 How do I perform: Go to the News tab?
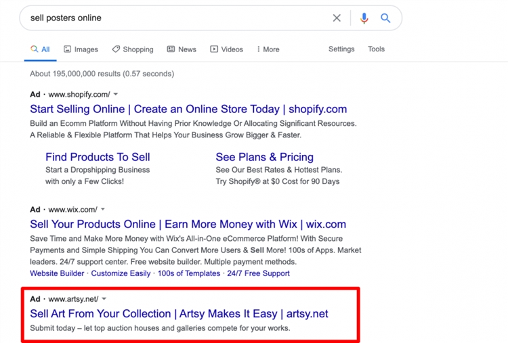click(182, 49)
